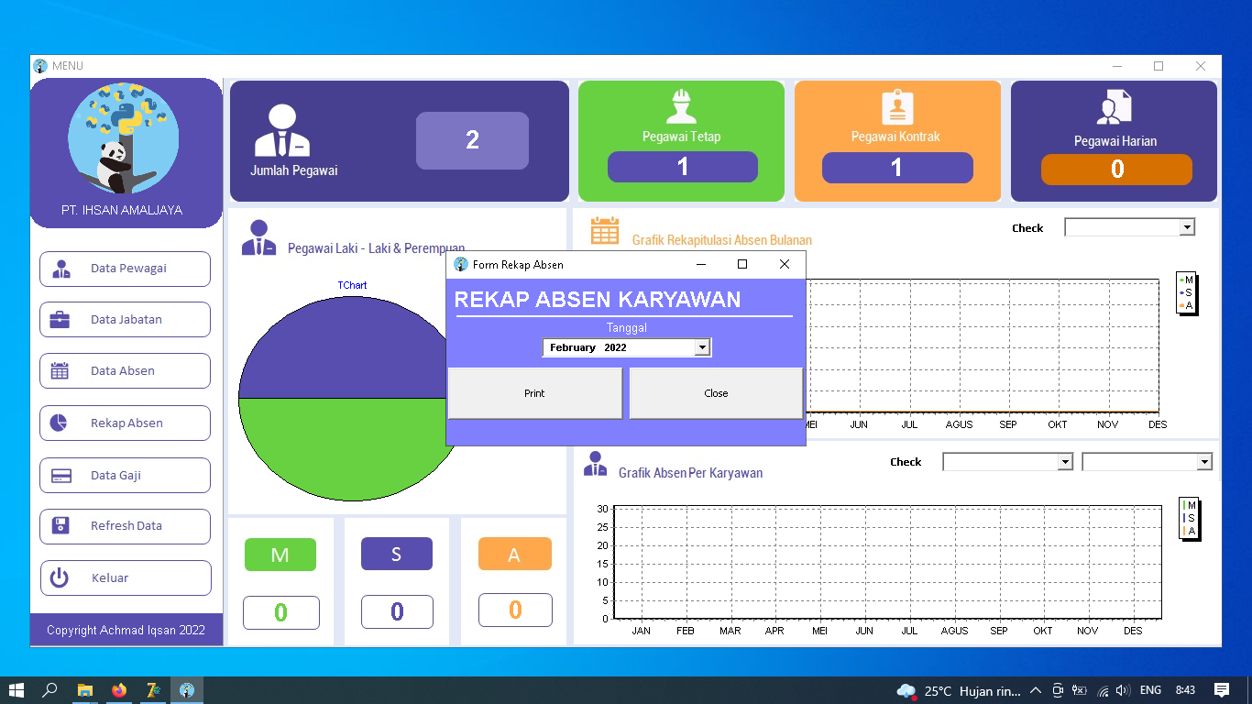Click the Grafik Rekapitulasi Absen Bulanan calendar icon
The height and width of the screenshot is (704, 1252).
[604, 231]
